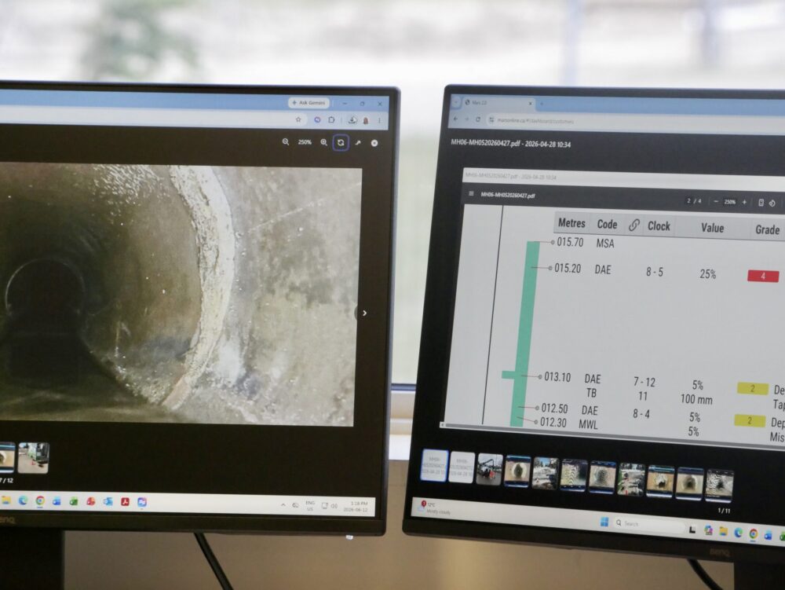
Task: Click the highlighted rotate image icon
Action: tap(341, 143)
